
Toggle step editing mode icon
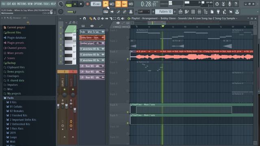pos(118,12)
